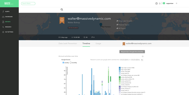Select the monthly radio button
This screenshot has width=189, height=95.
click(x=71, y=63)
